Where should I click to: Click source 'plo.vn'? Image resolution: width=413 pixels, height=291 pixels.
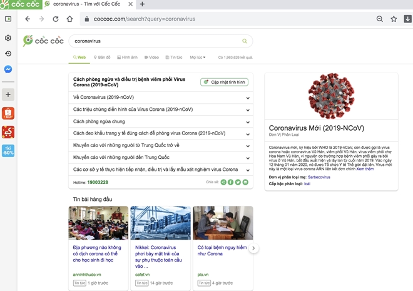pyautogui.click(x=203, y=274)
